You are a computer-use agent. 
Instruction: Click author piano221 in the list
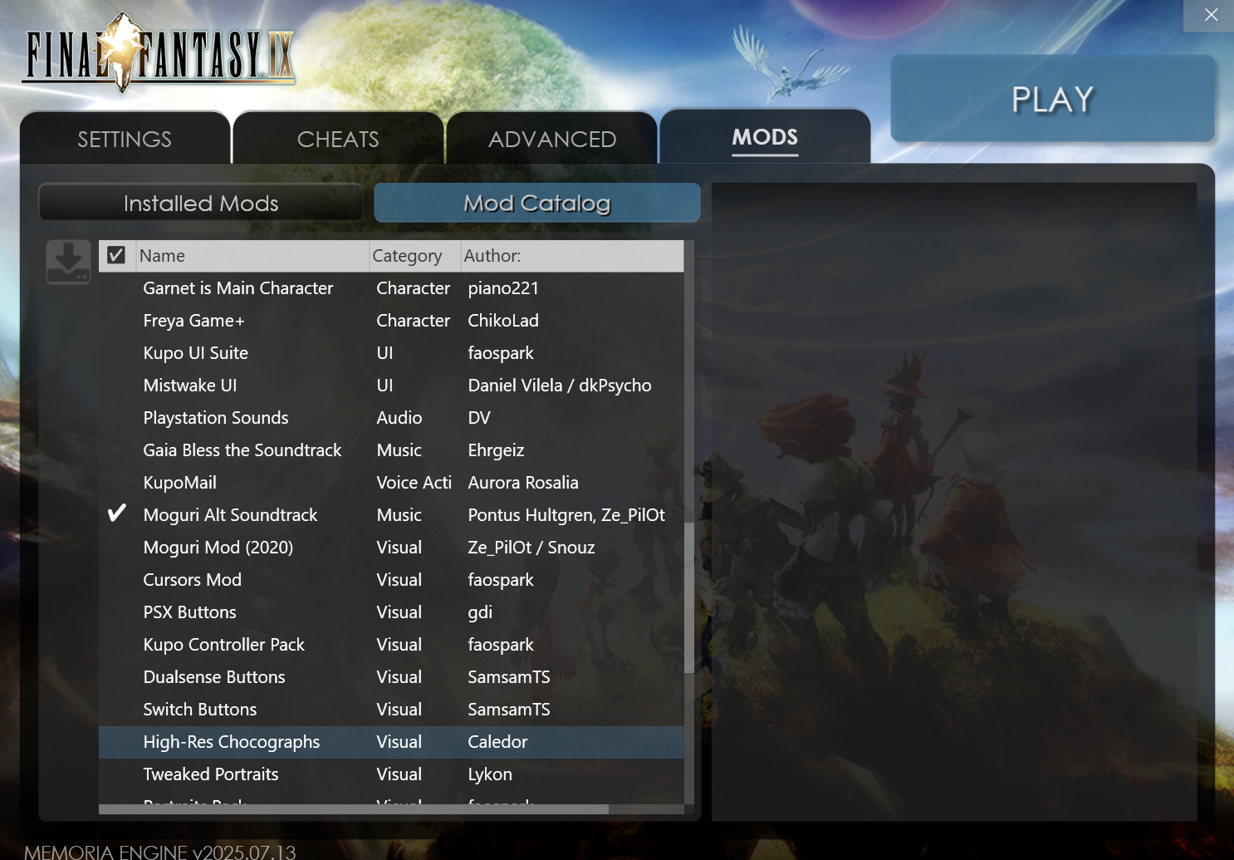(x=503, y=288)
